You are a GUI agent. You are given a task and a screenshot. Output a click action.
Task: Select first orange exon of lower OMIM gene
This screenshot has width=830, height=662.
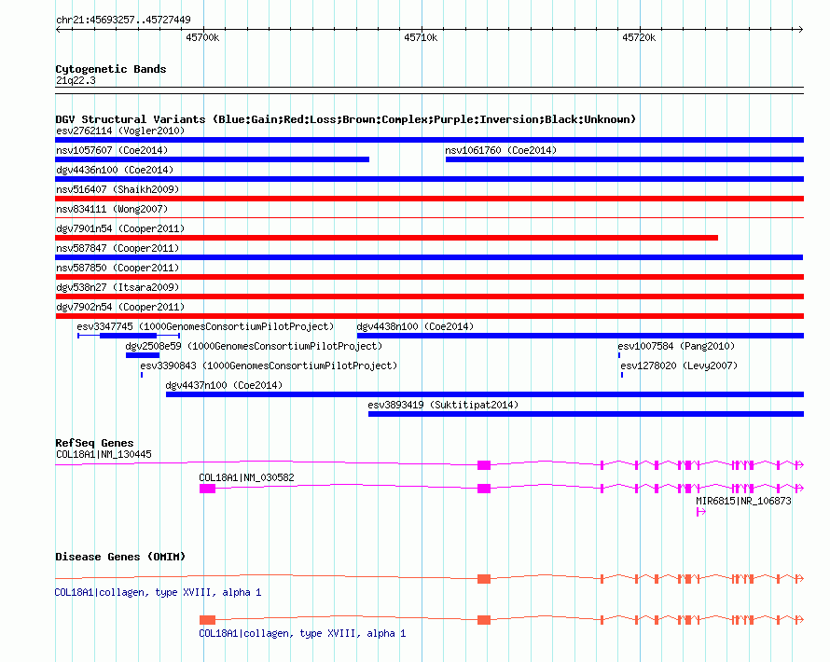(x=207, y=620)
